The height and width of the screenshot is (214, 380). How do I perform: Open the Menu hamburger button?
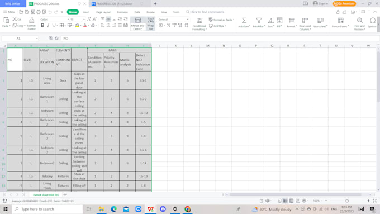pos(9,12)
